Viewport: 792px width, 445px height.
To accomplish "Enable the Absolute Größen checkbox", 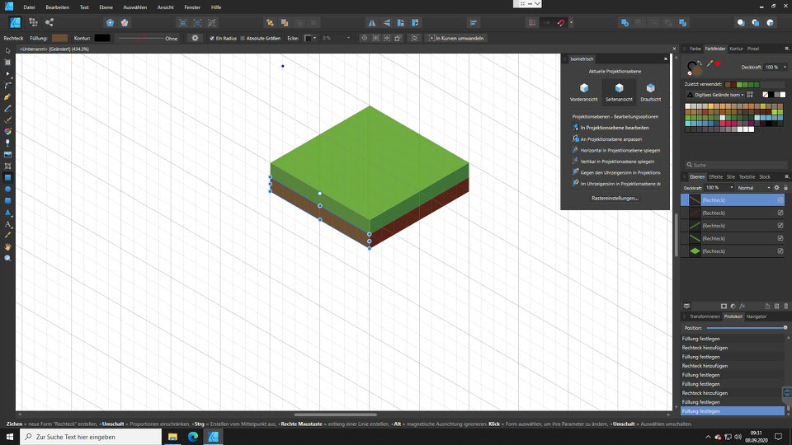I will coord(243,39).
